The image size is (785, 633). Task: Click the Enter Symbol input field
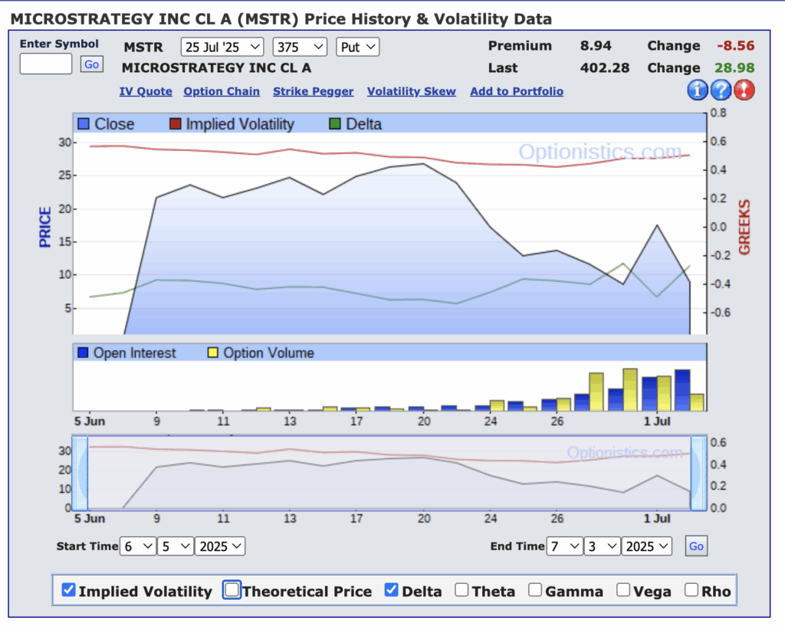tap(45, 64)
